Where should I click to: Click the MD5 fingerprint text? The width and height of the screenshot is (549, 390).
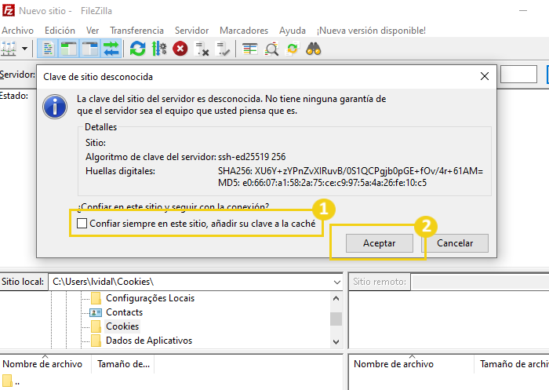(322, 183)
